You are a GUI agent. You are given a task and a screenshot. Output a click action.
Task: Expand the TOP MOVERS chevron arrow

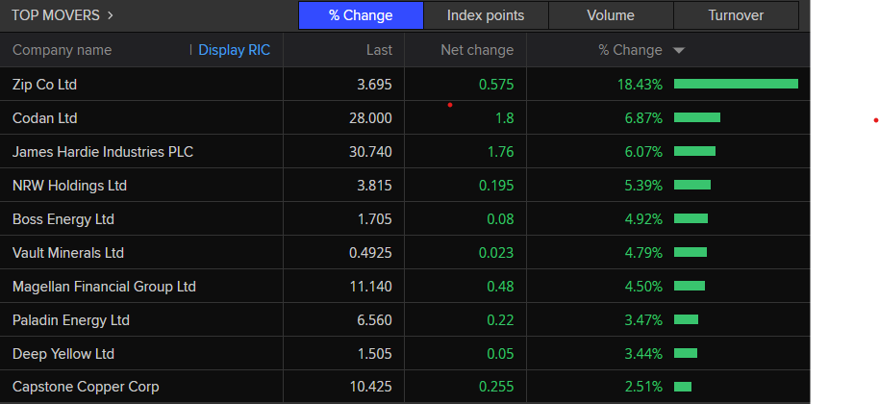click(x=111, y=15)
